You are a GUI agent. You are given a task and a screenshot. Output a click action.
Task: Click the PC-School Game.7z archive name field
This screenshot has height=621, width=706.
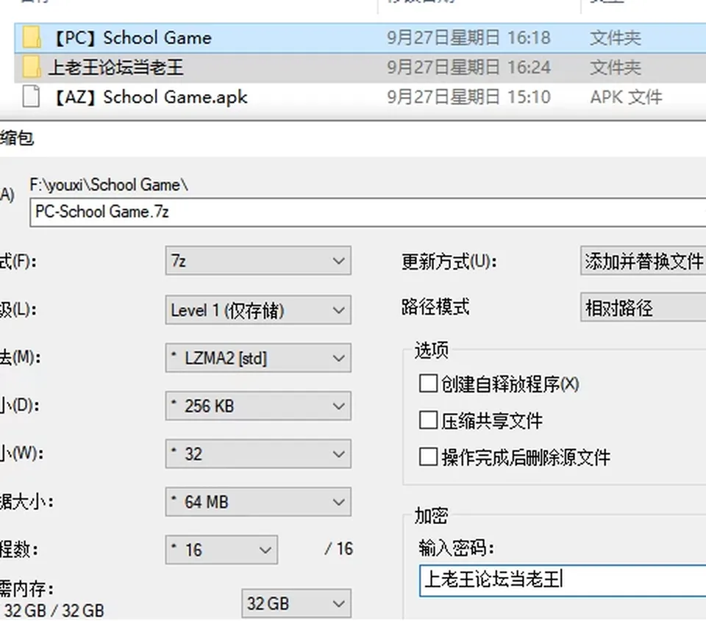tap(368, 212)
